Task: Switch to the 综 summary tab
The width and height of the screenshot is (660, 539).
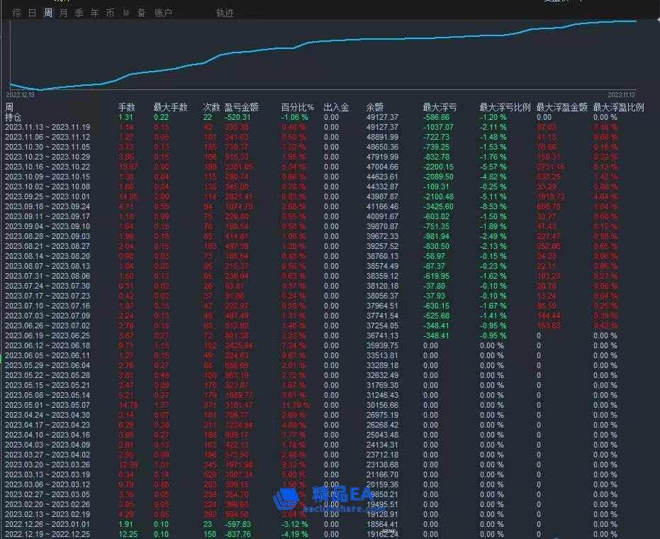Action: point(16,13)
